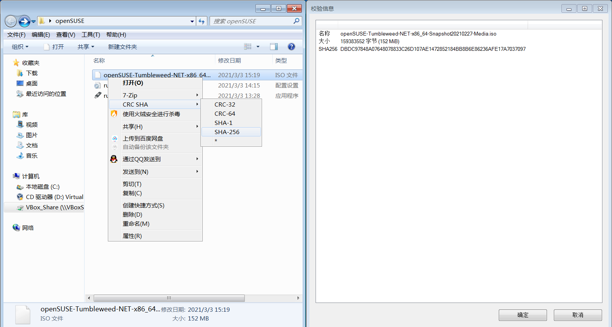Choose 重命名(M) in context menu
This screenshot has width=612, height=327.
[155, 223]
